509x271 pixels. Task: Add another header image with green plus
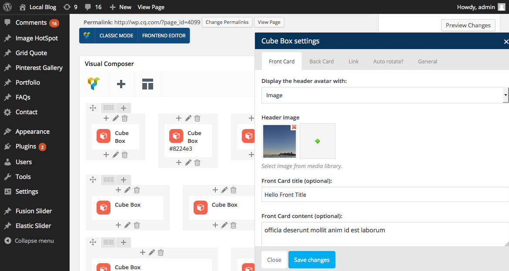pyautogui.click(x=318, y=141)
